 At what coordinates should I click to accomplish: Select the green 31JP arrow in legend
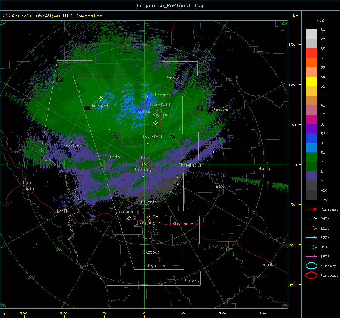(311, 247)
